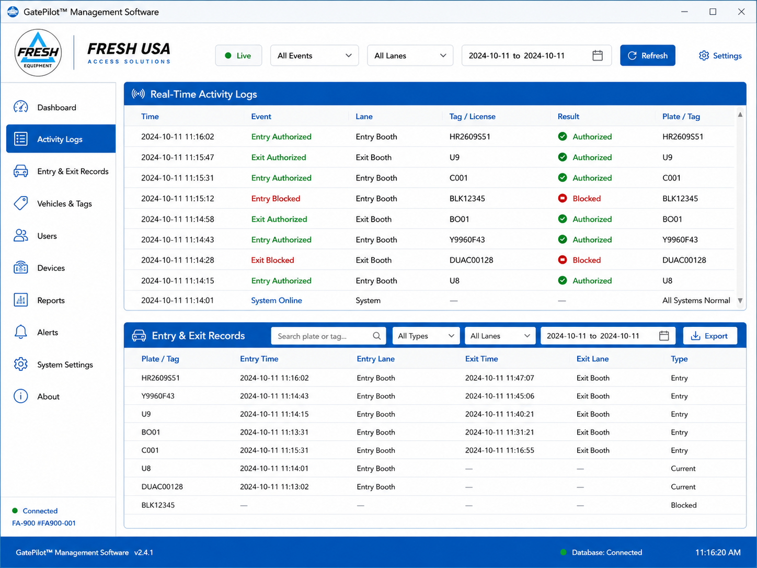Select the Entry & Exit Records car icon
The height and width of the screenshot is (568, 757).
click(21, 171)
